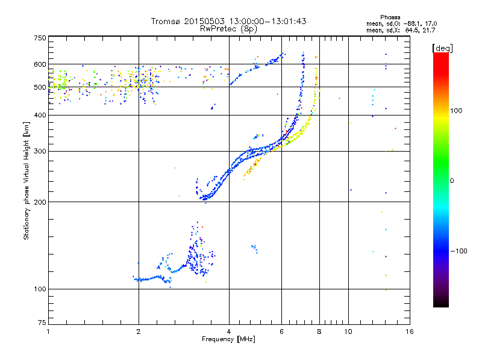Click the x-axis '1' tick label
The height and width of the screenshot is (361, 482).
pyautogui.click(x=48, y=332)
